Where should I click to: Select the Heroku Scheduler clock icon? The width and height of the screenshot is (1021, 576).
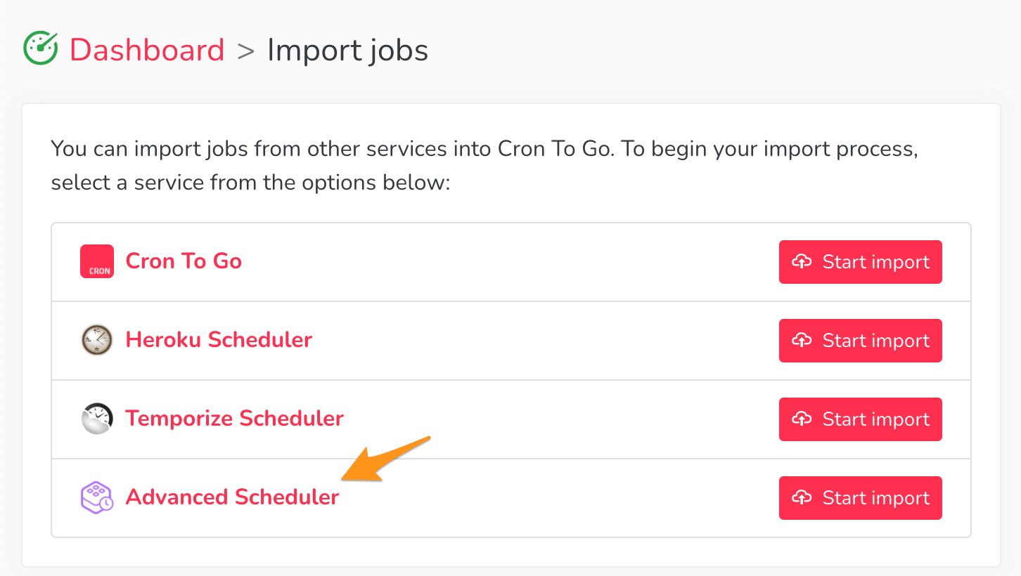pyautogui.click(x=97, y=340)
